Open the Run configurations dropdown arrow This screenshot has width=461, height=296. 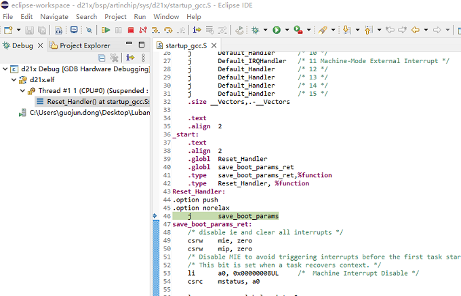coord(285,31)
